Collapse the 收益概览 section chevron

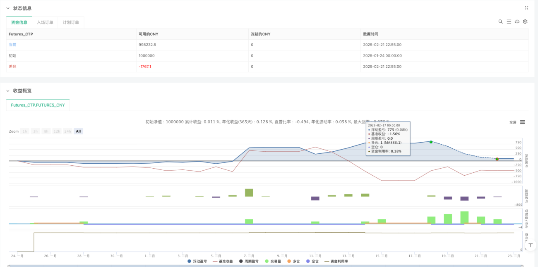pos(7,91)
